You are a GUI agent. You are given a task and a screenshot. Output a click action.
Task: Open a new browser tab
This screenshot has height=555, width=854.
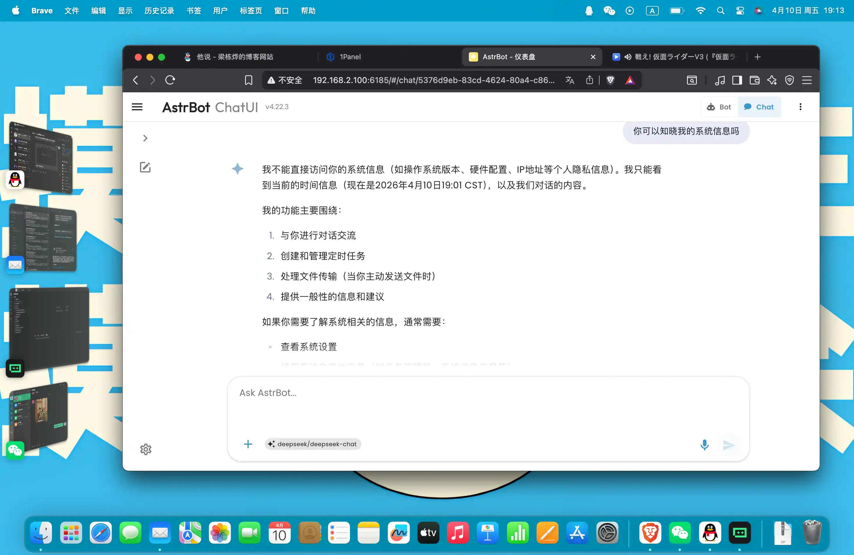758,57
